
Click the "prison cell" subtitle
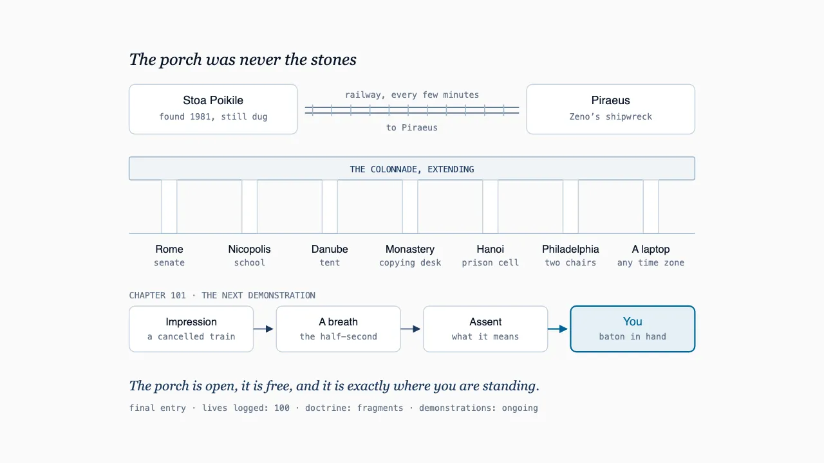click(491, 262)
